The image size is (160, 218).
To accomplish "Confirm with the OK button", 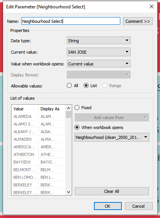I will coord(108,206).
